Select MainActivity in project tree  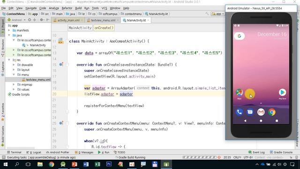(37, 45)
